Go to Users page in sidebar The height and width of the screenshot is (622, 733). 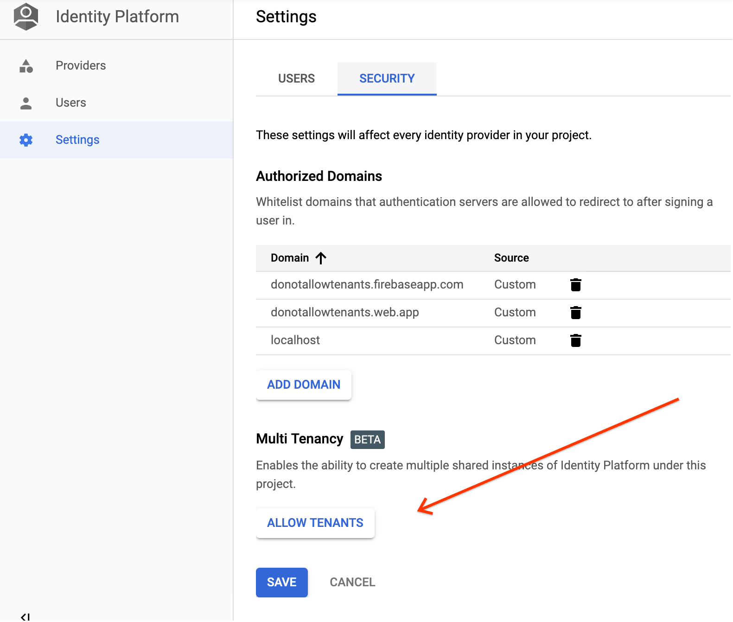71,103
